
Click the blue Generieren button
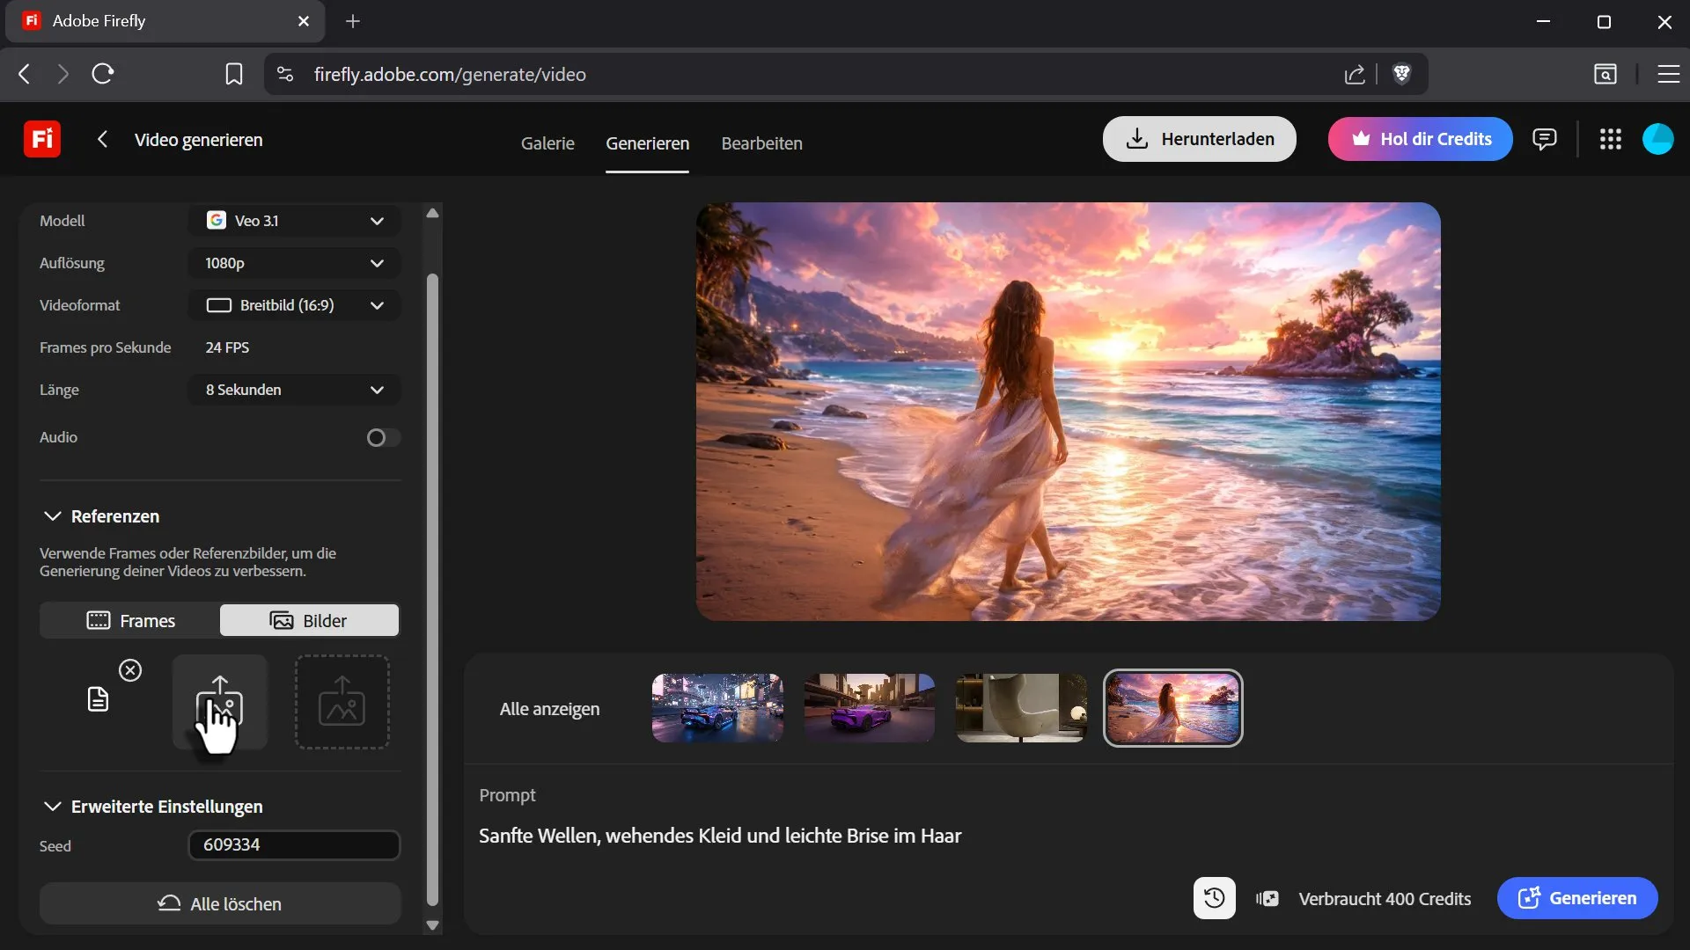(x=1577, y=898)
